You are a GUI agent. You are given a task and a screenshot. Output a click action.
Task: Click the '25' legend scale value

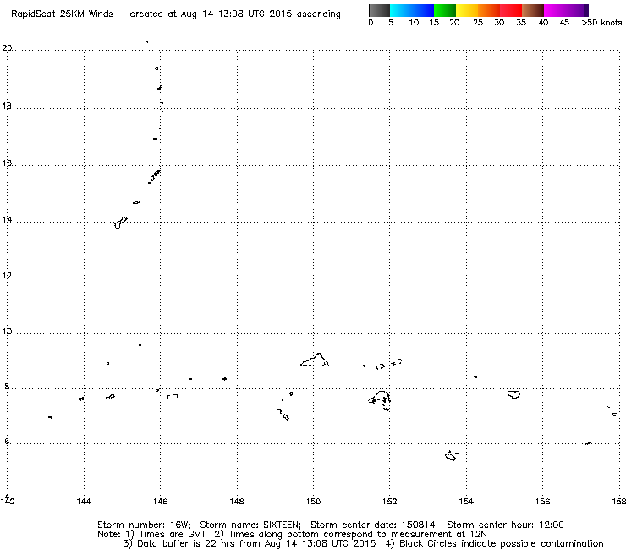click(478, 23)
